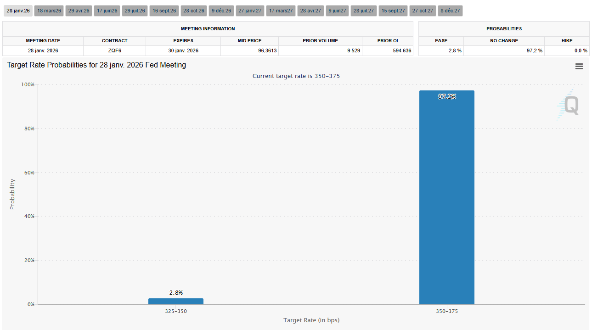
Task: Choose the 16 sept.26 meeting tab
Action: pos(164,11)
